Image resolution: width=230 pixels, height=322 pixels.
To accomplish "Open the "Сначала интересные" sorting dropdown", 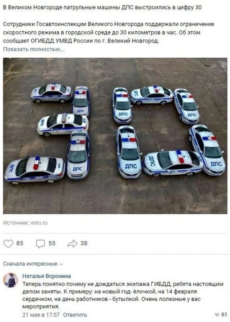I will [x=33, y=264].
